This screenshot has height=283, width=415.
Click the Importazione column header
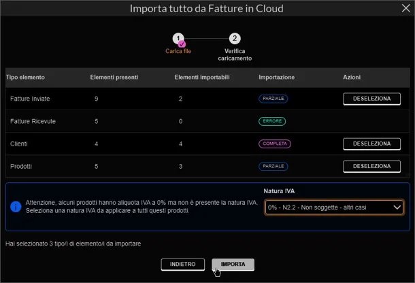[277, 78]
